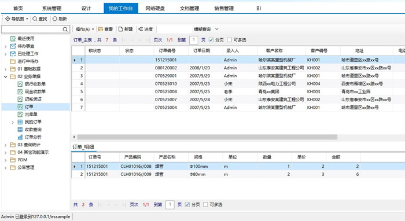Open the 导航图 dropdown arrow

tap(27, 19)
